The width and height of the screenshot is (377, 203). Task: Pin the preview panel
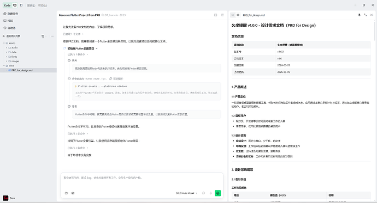(x=359, y=15)
